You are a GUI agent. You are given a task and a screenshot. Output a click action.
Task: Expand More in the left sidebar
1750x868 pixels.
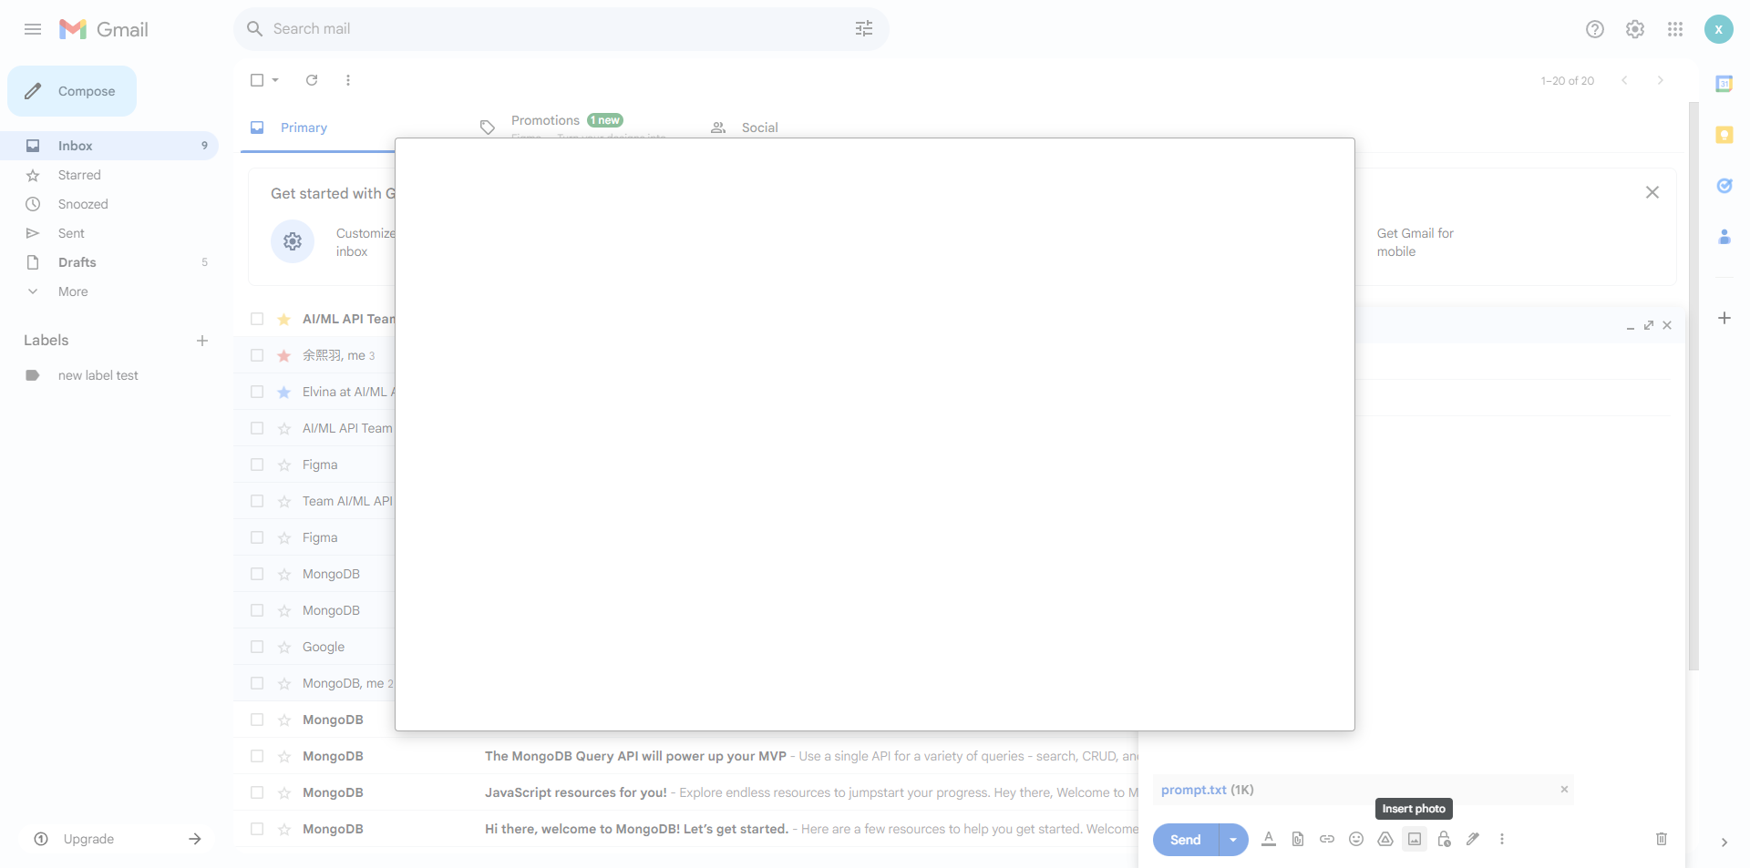pos(73,291)
